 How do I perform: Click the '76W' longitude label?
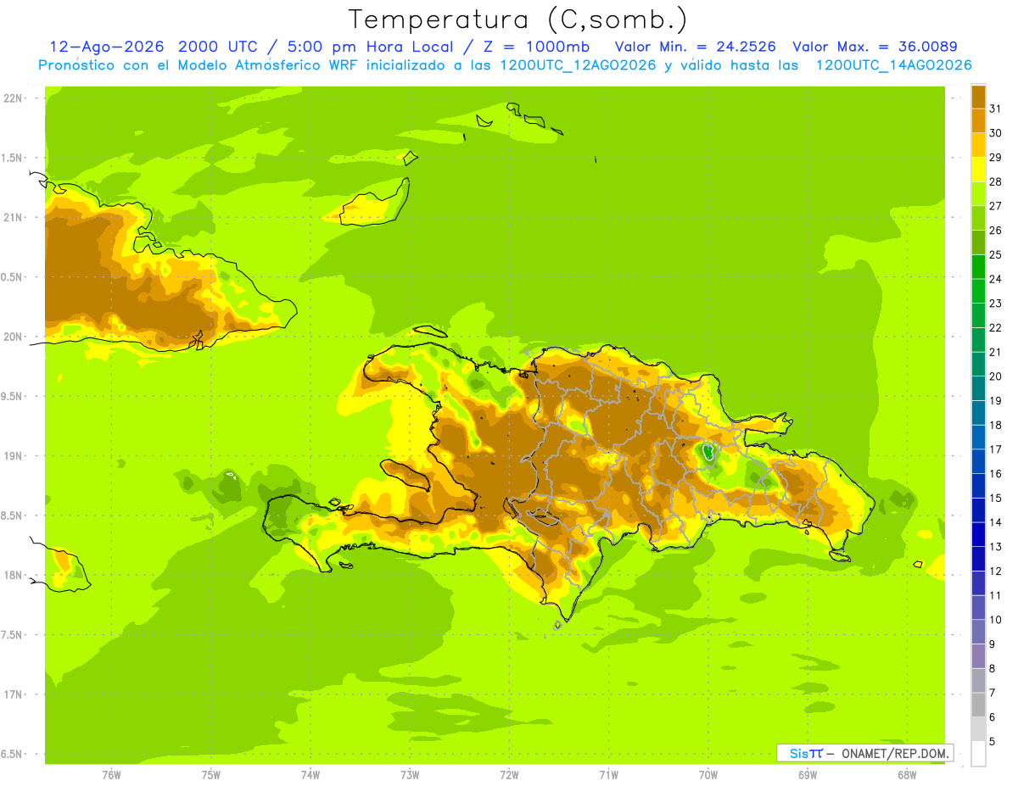point(111,775)
